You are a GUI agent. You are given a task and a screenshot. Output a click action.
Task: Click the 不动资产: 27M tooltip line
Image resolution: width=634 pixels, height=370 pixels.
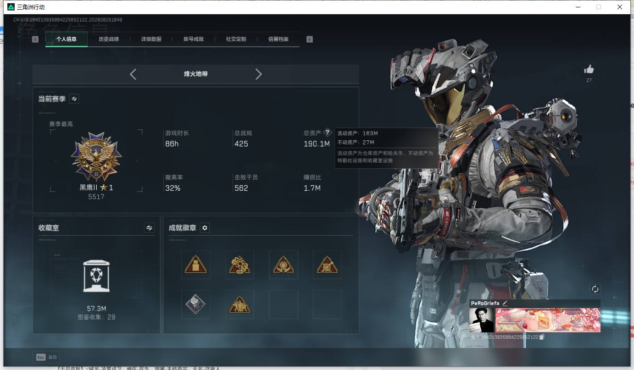click(x=356, y=143)
